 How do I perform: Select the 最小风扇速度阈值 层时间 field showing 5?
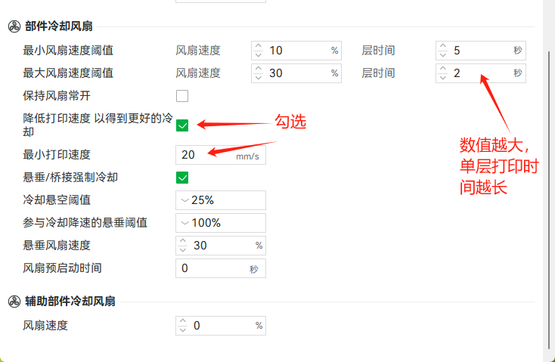(x=481, y=50)
